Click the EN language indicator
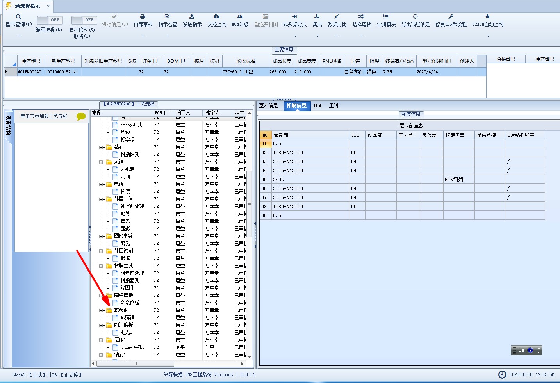The height and width of the screenshot is (383, 560). pos(521,350)
